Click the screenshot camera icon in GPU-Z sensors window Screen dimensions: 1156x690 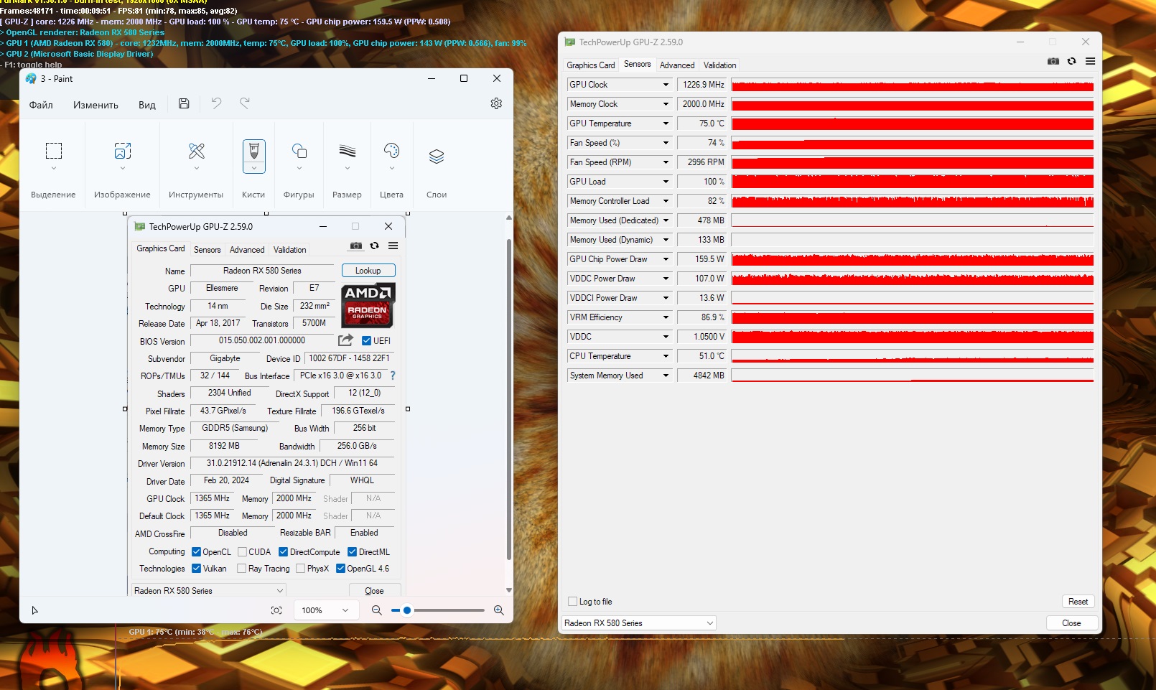pos(1053,62)
